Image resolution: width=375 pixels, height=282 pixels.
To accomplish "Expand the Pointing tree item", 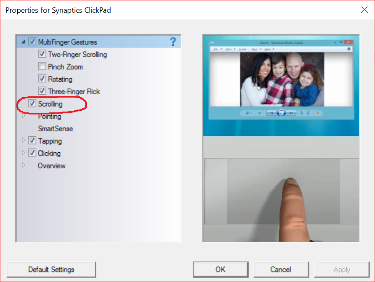I will coord(24,116).
